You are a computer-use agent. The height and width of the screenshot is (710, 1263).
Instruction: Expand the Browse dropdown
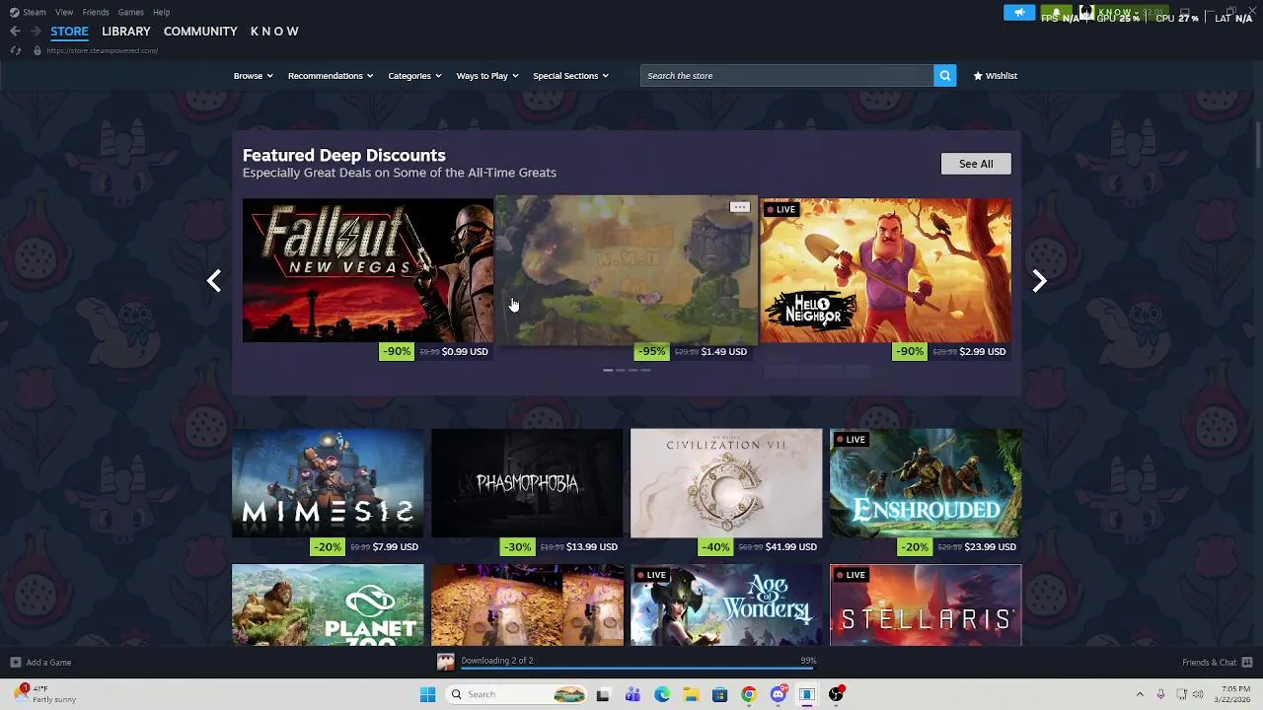click(253, 76)
